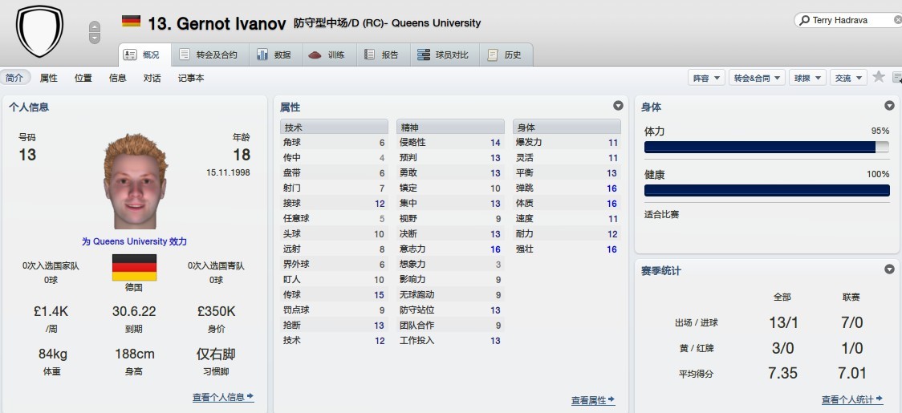Click the reports sheet icon

tap(370, 55)
